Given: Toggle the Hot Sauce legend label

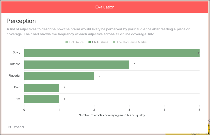Looking at the screenshot, I should [76, 42].
